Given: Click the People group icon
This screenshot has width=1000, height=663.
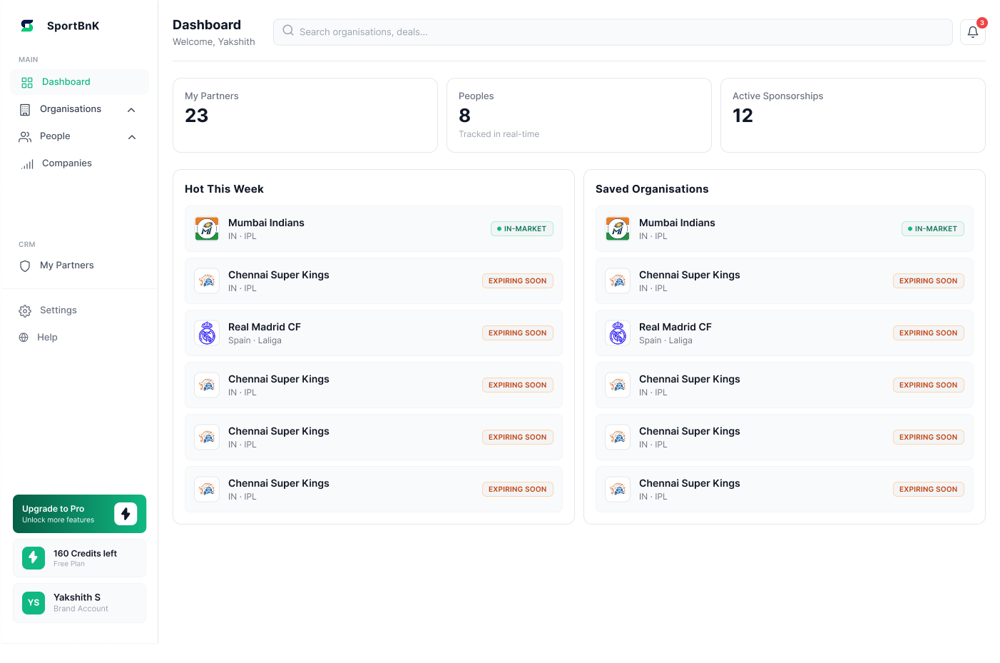Looking at the screenshot, I should click(25, 137).
